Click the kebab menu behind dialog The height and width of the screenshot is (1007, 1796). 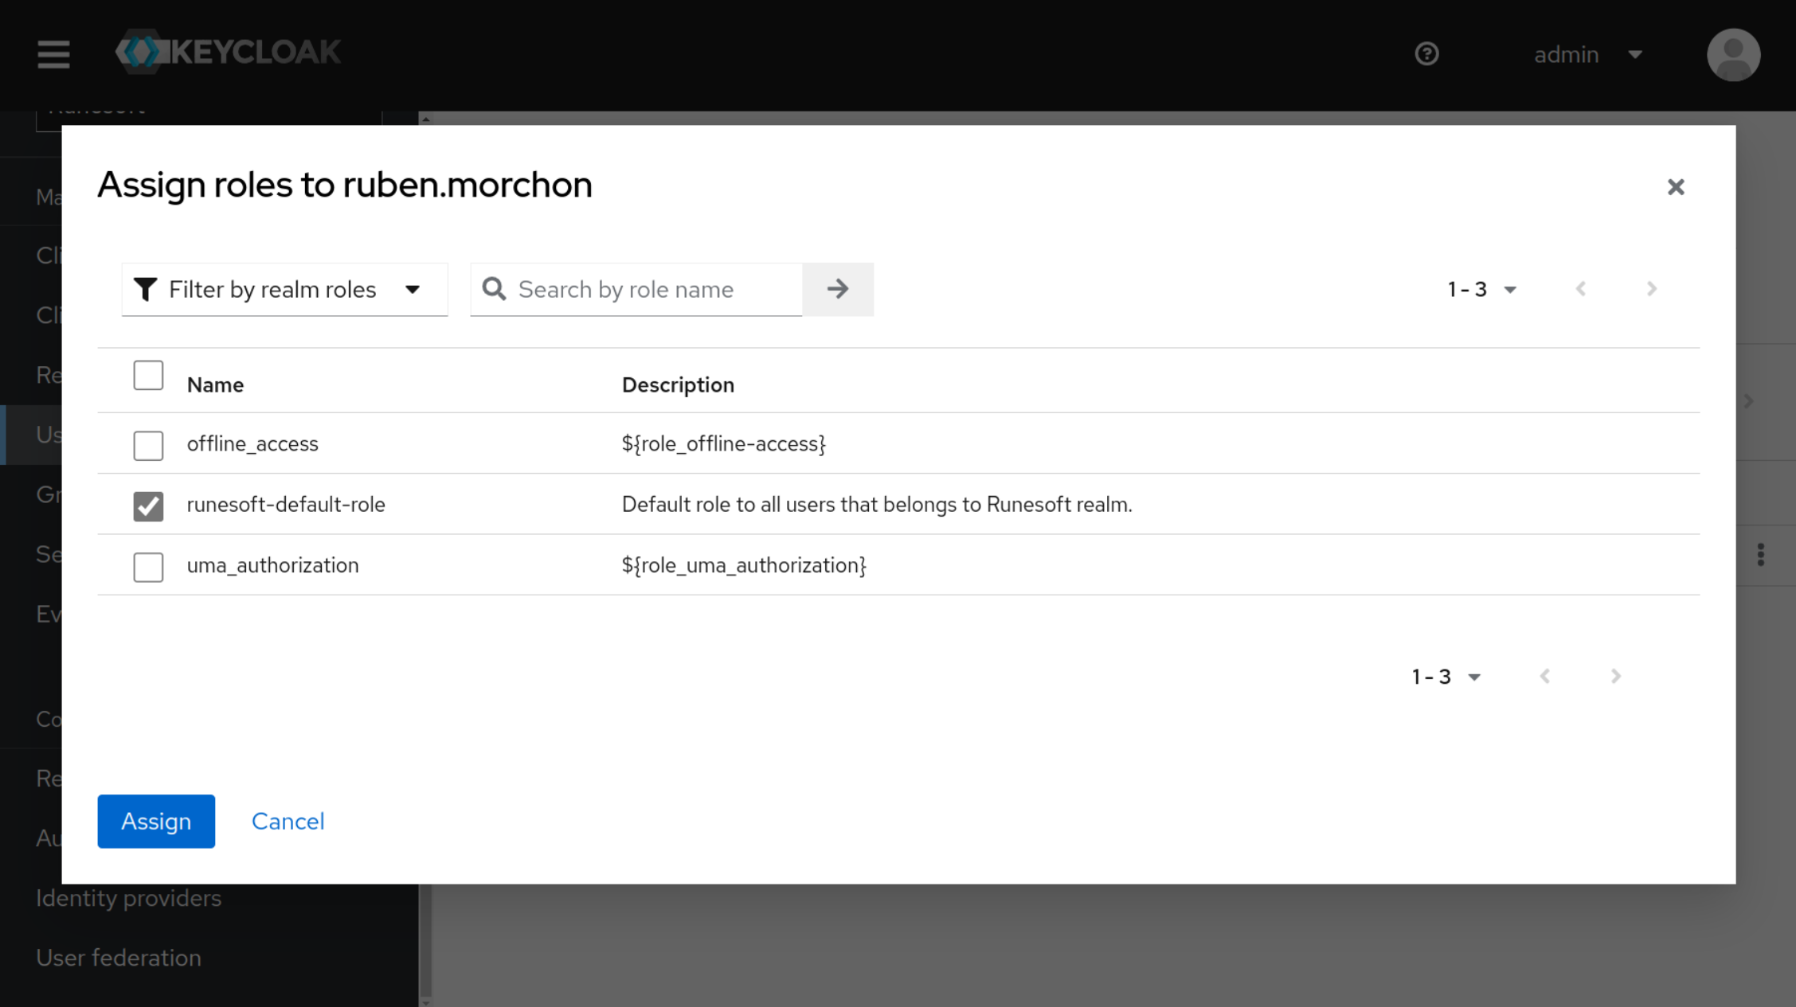tap(1760, 555)
